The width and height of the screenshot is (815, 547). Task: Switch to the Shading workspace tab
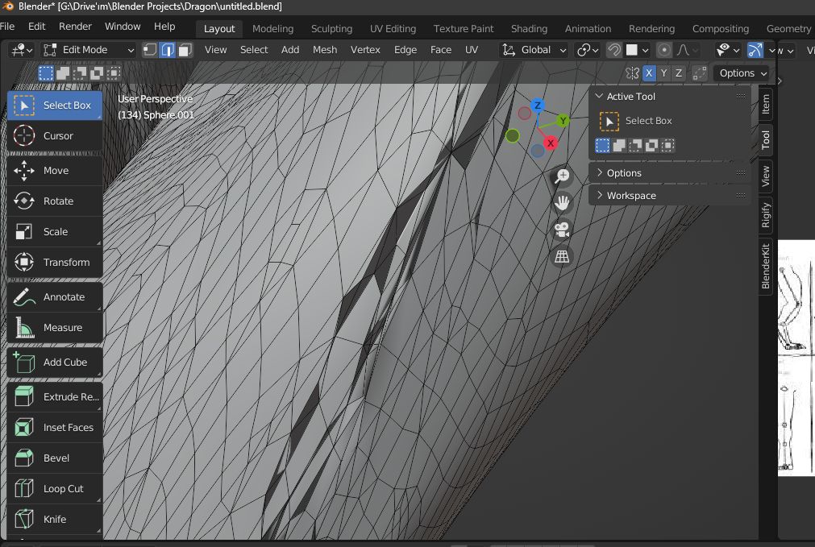tap(529, 28)
